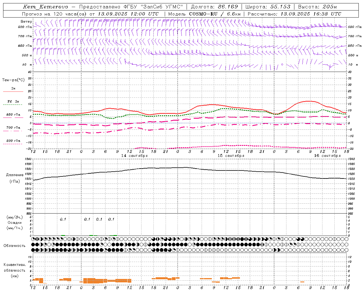The image size is (363, 290).
Task: Select the 700 гПа temperature legend entry
Action: (x=13, y=128)
